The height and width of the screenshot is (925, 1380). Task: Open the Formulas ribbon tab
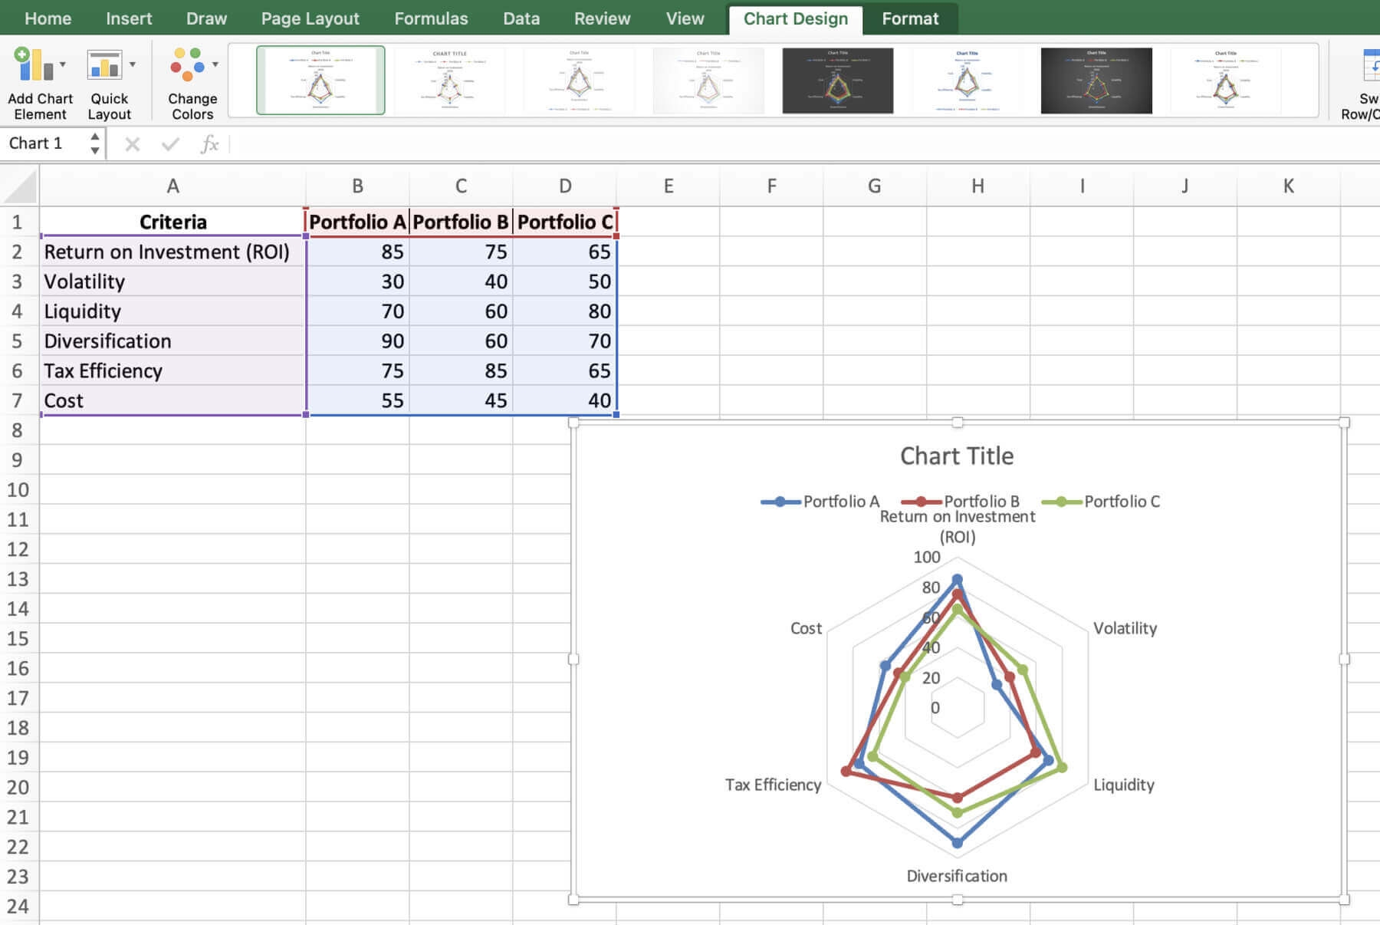click(x=431, y=18)
